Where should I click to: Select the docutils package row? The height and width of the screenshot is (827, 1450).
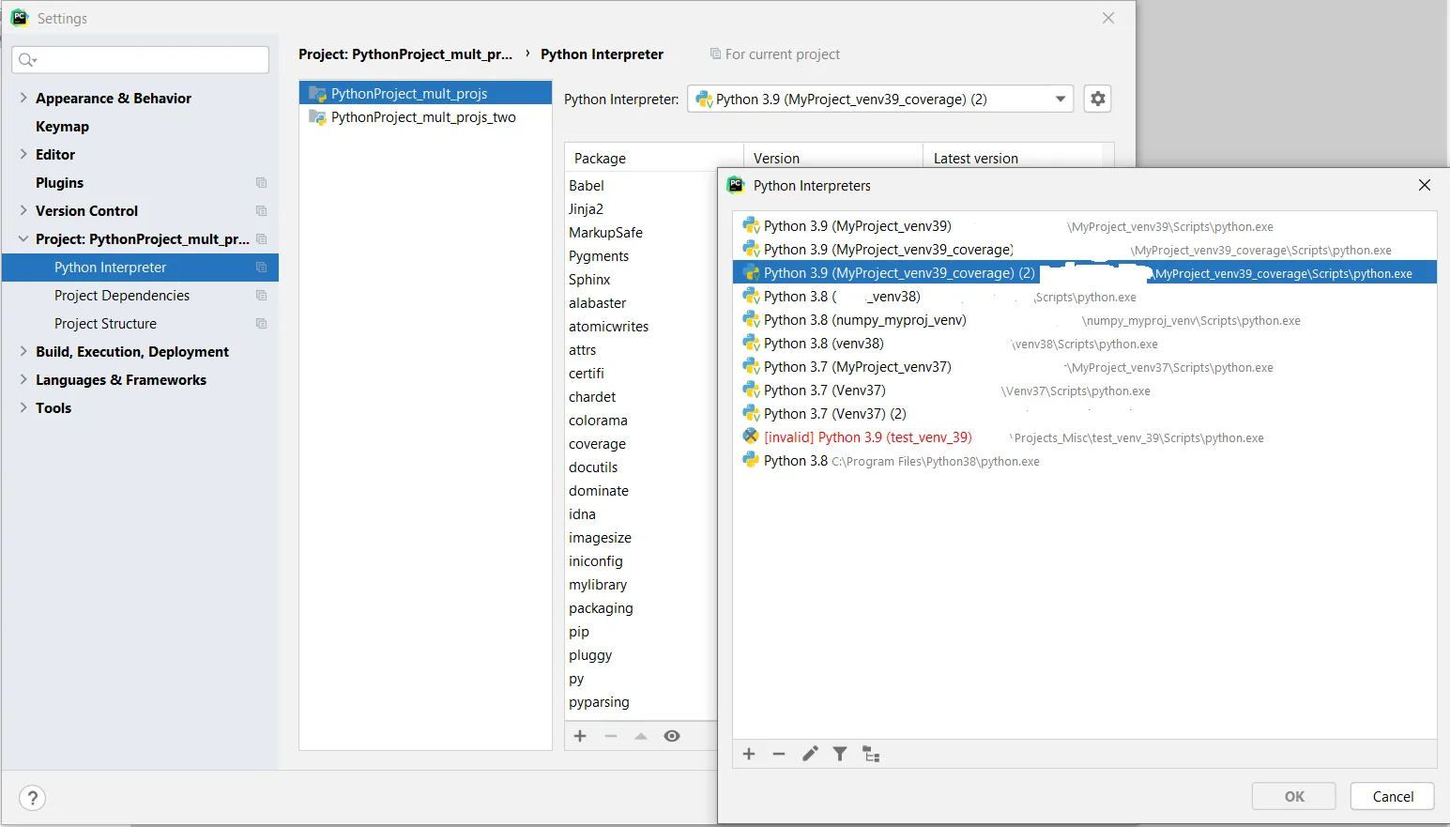point(642,467)
